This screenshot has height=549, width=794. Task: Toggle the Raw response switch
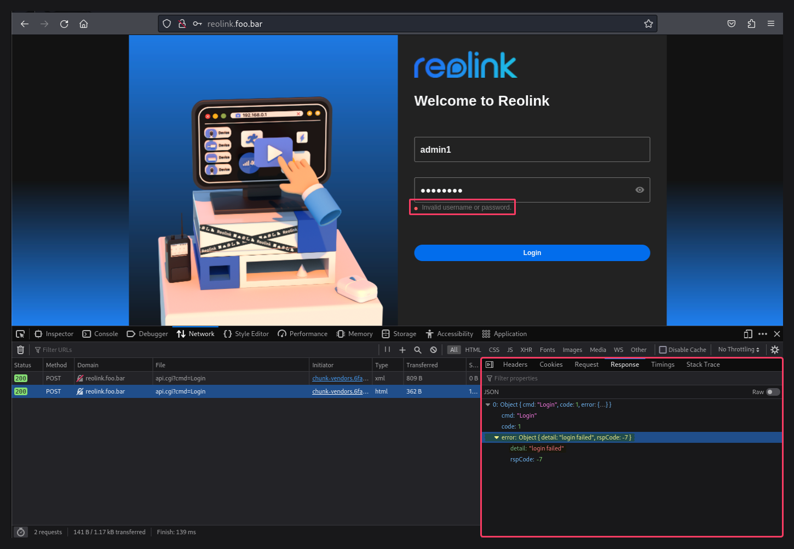coord(773,392)
